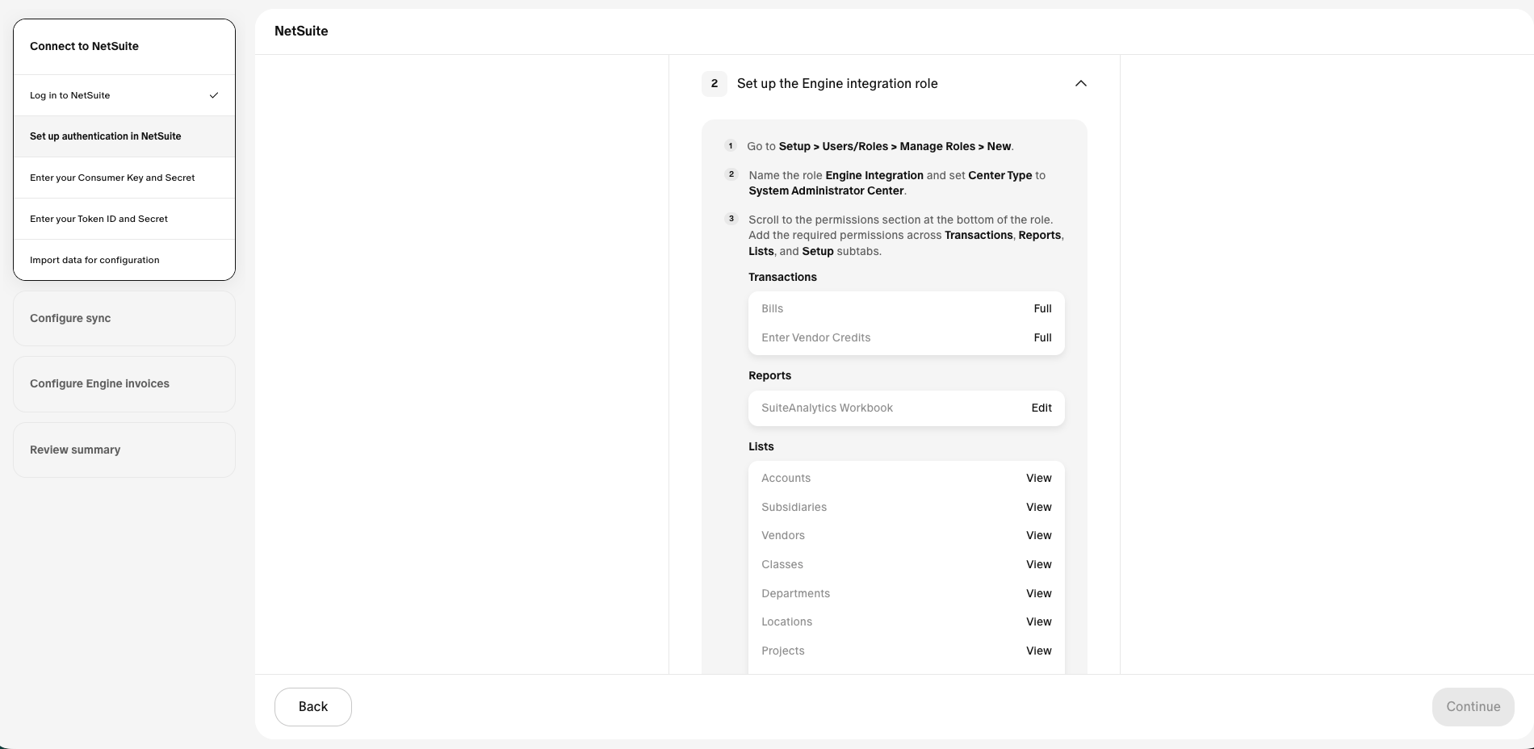This screenshot has width=1534, height=749.
Task: Click the NetSuite page title
Action: click(x=301, y=31)
